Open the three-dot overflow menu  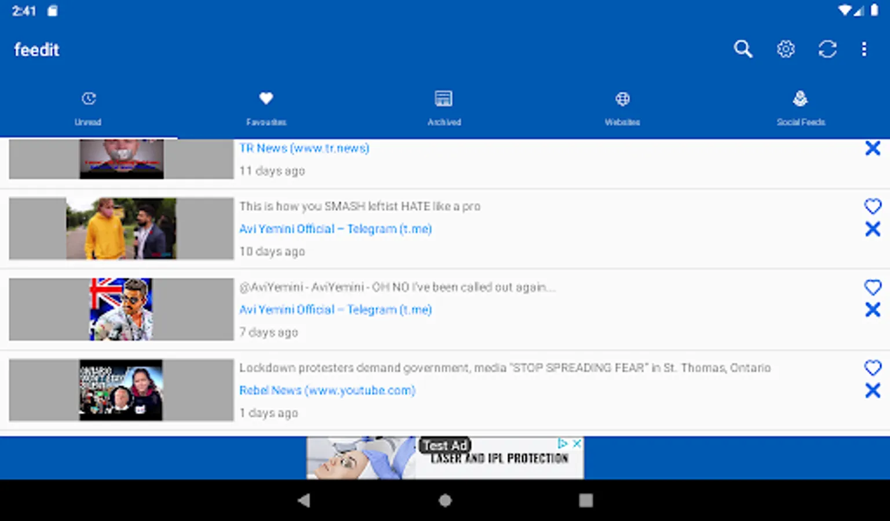[x=864, y=49]
